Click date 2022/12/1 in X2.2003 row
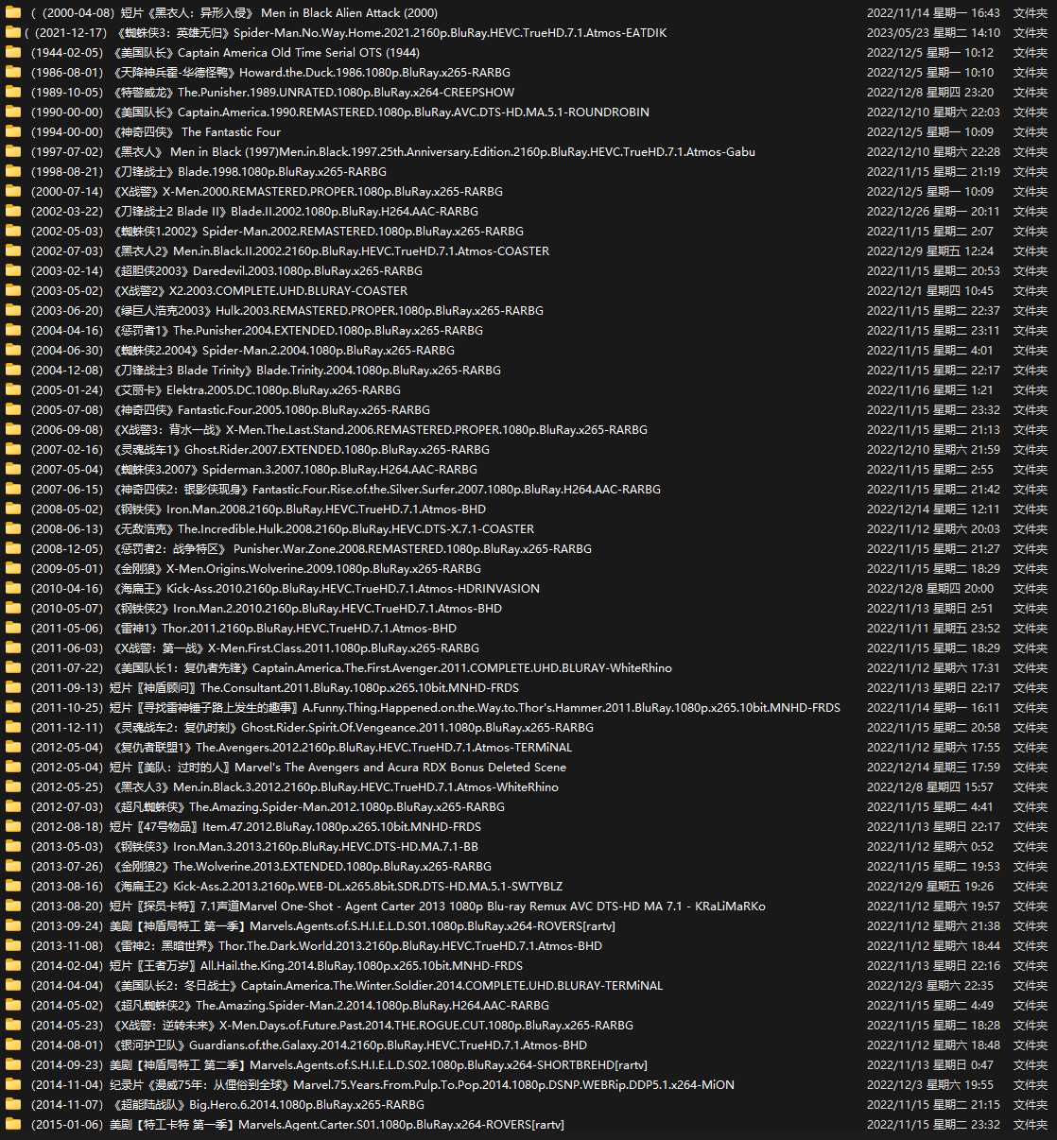This screenshot has height=1140, width=1057. [x=930, y=291]
